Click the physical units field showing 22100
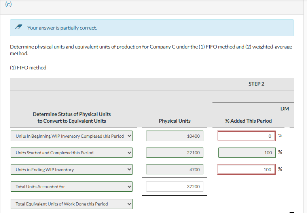The width and height of the screenshot is (307, 213). 174,153
